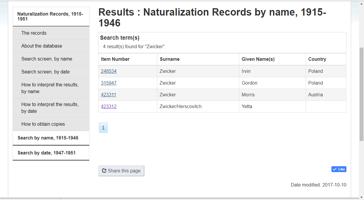364x200 pixels.
Task: Open item number 315947 record
Action: 109,83
